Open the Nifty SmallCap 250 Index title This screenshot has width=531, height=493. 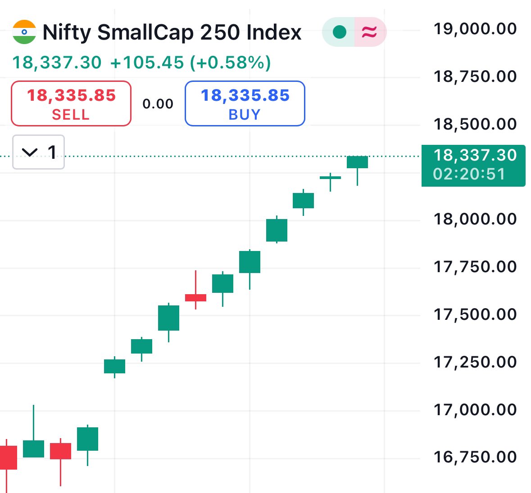pos(172,32)
